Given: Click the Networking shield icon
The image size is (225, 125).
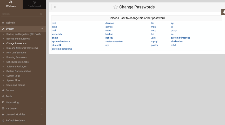Looking at the screenshot, I should point(3,102).
